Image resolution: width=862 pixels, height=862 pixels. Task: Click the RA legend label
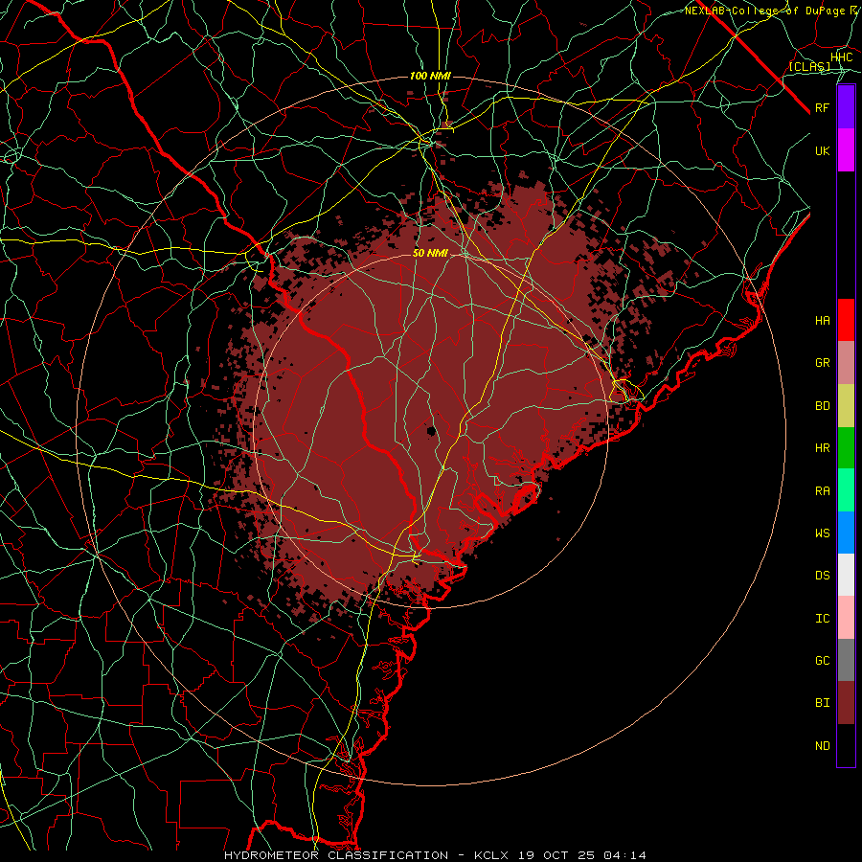[x=822, y=491]
